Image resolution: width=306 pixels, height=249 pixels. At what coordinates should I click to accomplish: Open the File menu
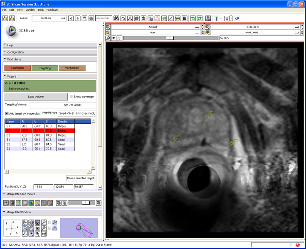[x=4, y=10]
